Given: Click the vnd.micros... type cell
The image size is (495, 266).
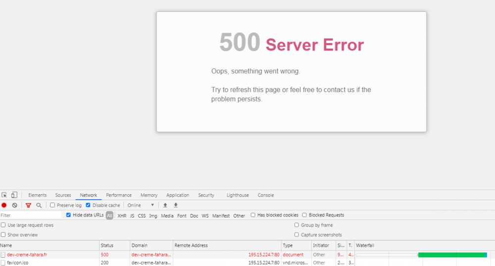Looking at the screenshot, I should (295, 263).
